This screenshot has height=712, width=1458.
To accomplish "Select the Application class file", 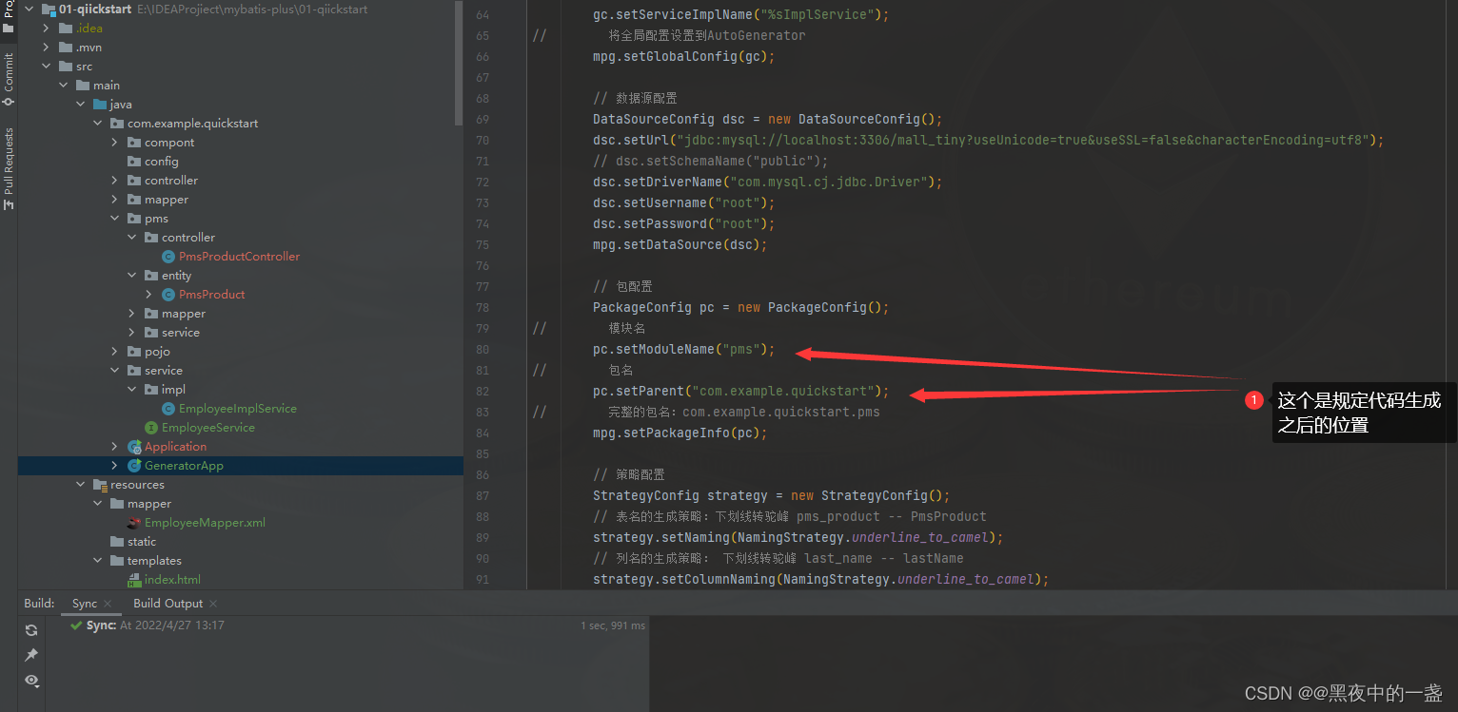I will [x=175, y=446].
